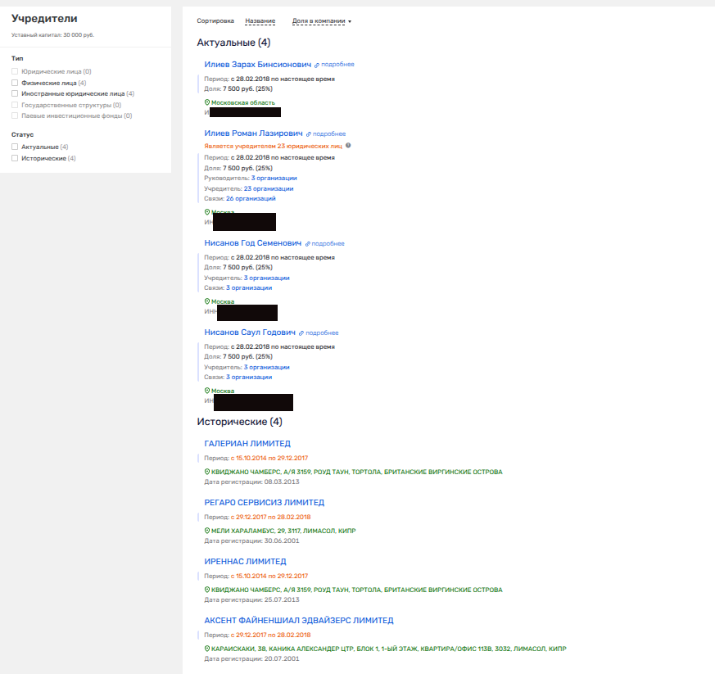The width and height of the screenshot is (715, 674).
Task: Click location pin under ГАЛЕРИАН ЛИМИТЕД
Action: 207,472
